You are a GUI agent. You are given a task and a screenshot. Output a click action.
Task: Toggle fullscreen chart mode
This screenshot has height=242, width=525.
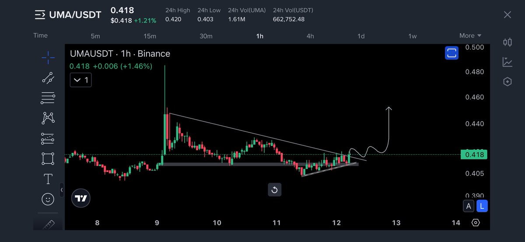[x=451, y=54]
